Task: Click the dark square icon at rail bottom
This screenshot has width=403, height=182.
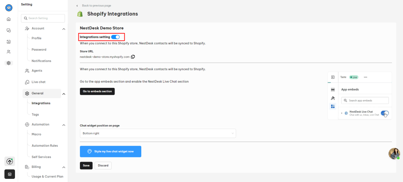Action: pyautogui.click(x=9, y=174)
